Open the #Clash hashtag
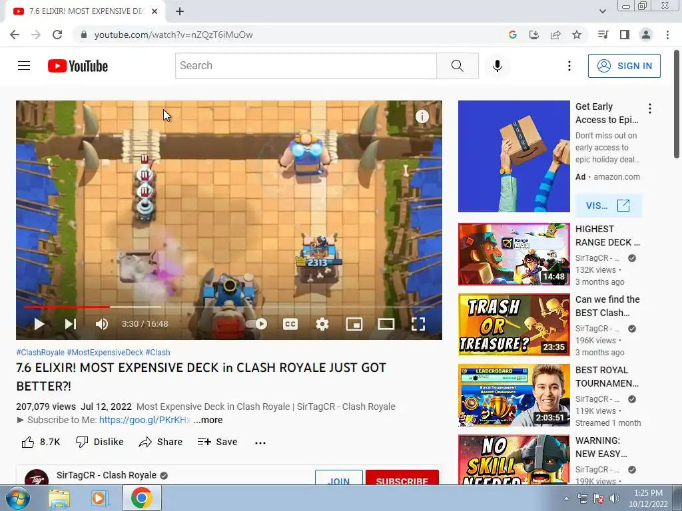The height and width of the screenshot is (511, 682). coord(158,353)
